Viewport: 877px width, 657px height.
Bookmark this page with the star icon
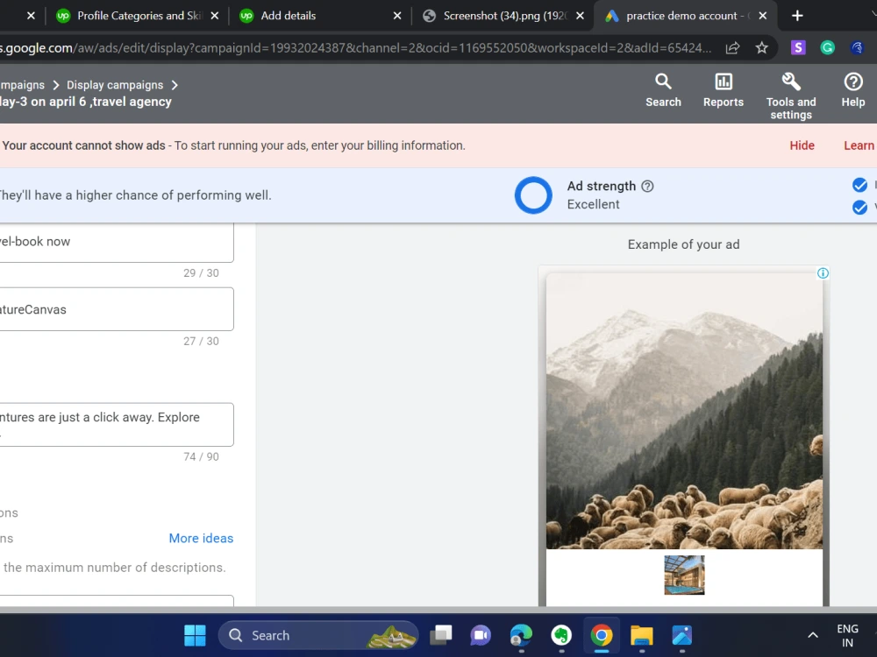(x=762, y=48)
